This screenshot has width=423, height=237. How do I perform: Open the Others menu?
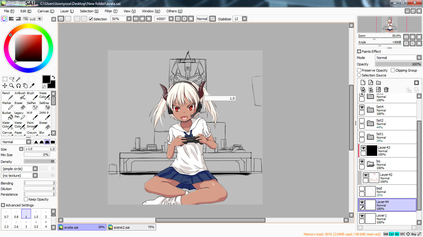[174, 11]
